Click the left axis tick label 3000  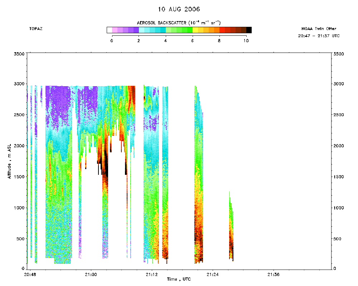click(19, 84)
